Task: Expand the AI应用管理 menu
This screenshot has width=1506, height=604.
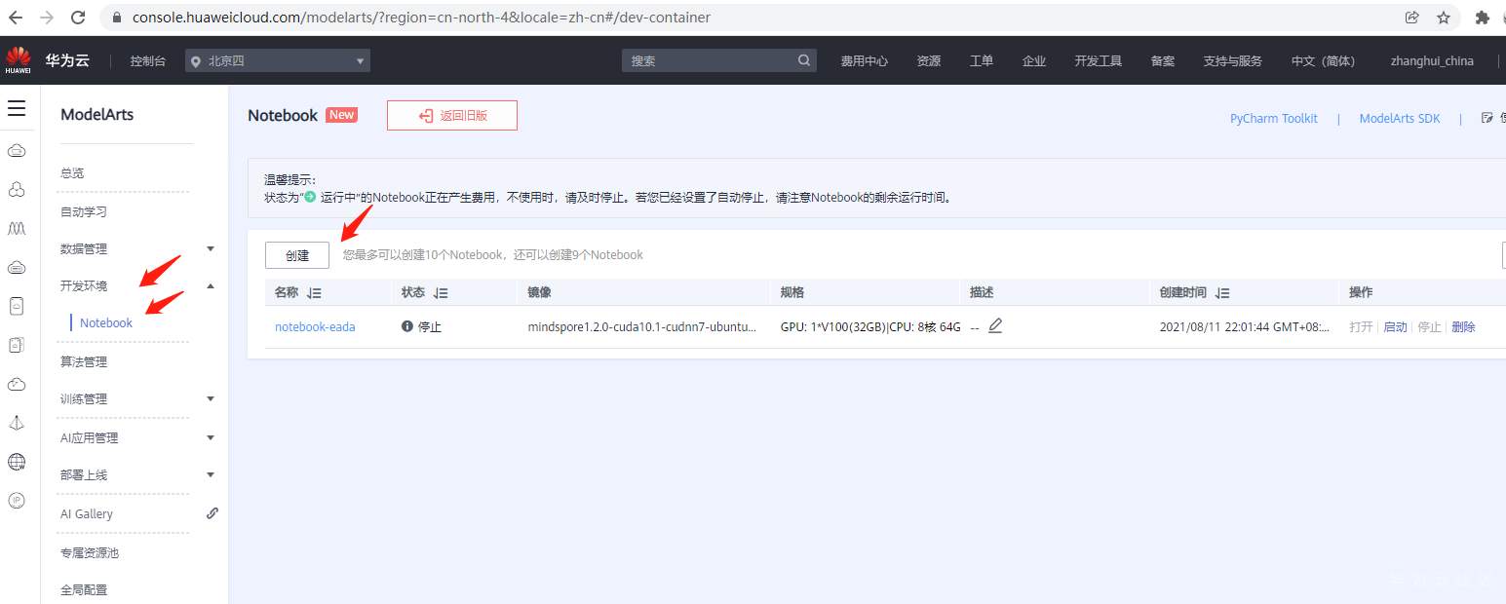Action: 211,437
